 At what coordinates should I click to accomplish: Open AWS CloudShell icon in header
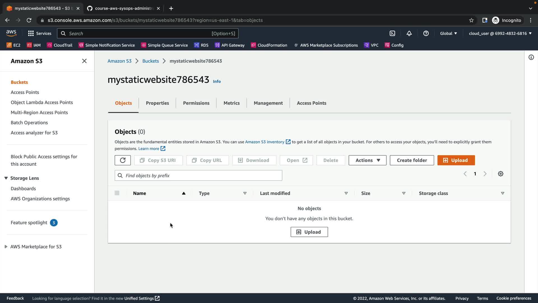coord(392,33)
